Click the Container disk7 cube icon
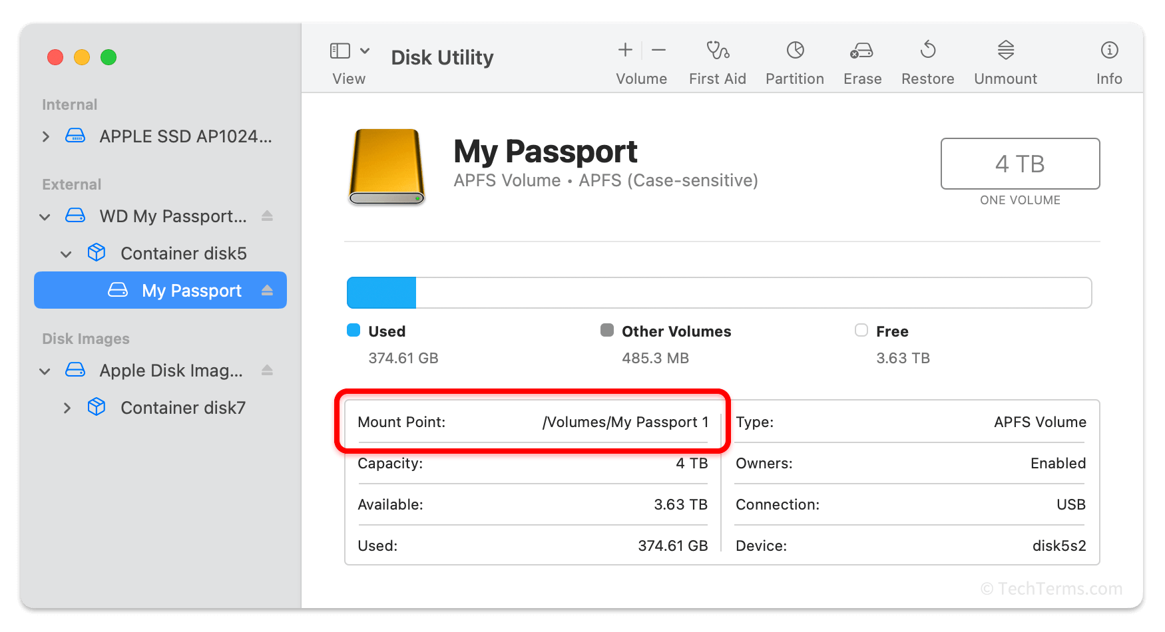The image size is (1165, 632). tap(97, 407)
